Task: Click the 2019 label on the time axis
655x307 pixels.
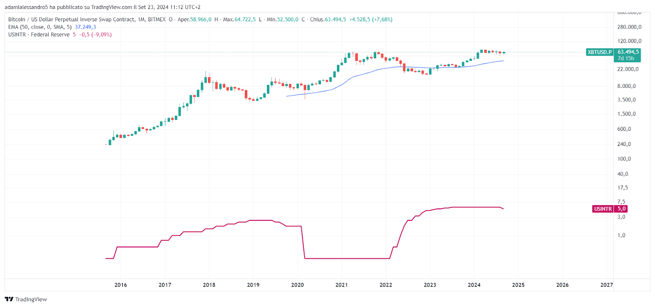Action: coord(253,285)
